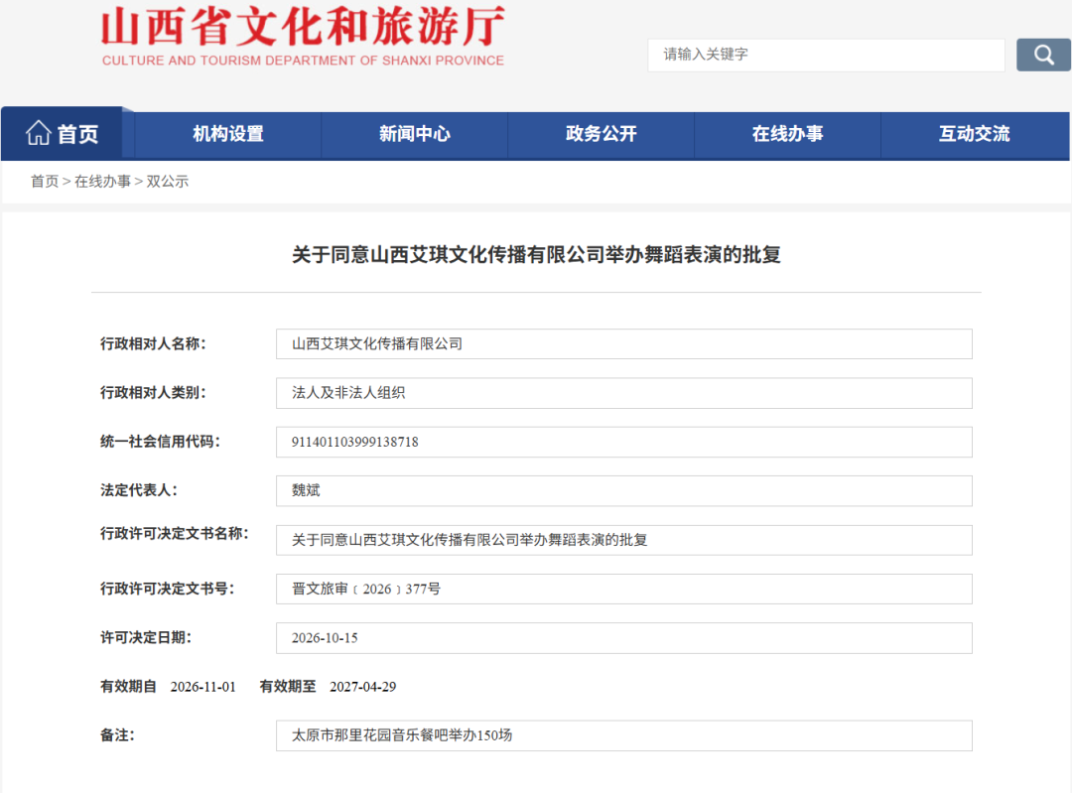Open the 机构设置 menu

(x=227, y=134)
